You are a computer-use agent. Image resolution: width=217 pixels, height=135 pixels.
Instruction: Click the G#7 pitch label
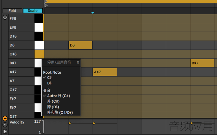(x=13, y=90)
